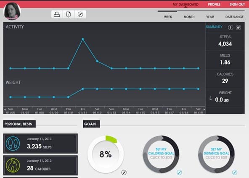Select Date Range view
Screen dimensions: 249x178
pos(234,17)
